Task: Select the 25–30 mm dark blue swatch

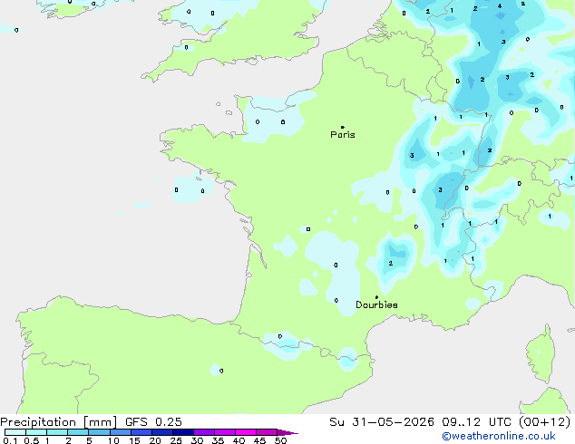Action: coord(183,432)
